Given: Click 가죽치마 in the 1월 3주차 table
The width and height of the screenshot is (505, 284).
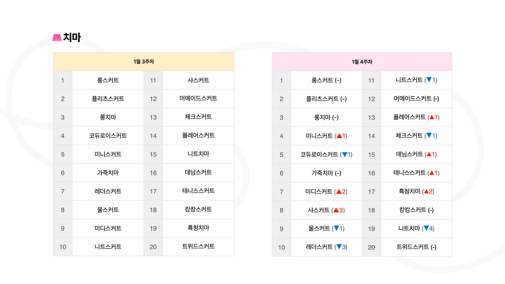Looking at the screenshot, I should tap(108, 173).
